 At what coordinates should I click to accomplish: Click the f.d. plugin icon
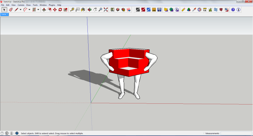(x=205, y=10)
